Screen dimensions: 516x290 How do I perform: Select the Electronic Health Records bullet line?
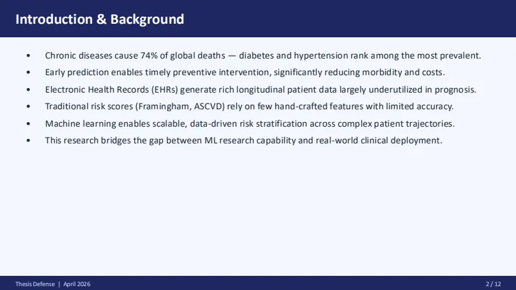click(261, 89)
